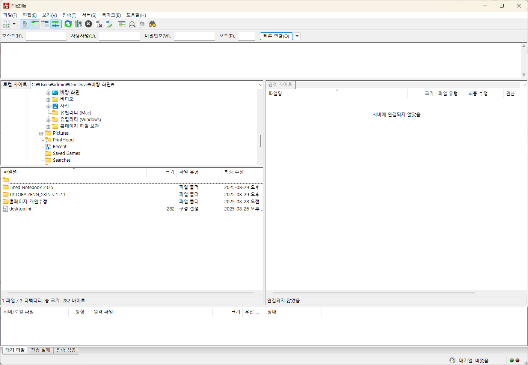Click the cancel current operation icon
This screenshot has width=528, height=365.
point(88,24)
